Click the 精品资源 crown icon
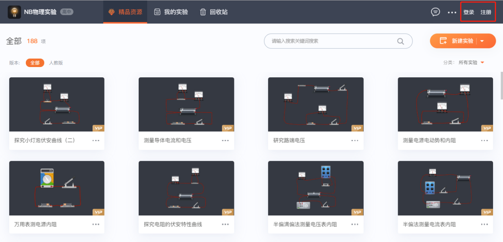 click(111, 12)
